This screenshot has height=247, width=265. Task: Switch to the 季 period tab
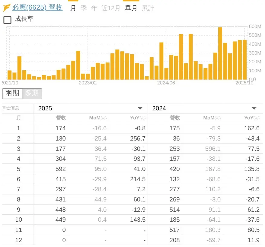84,8
